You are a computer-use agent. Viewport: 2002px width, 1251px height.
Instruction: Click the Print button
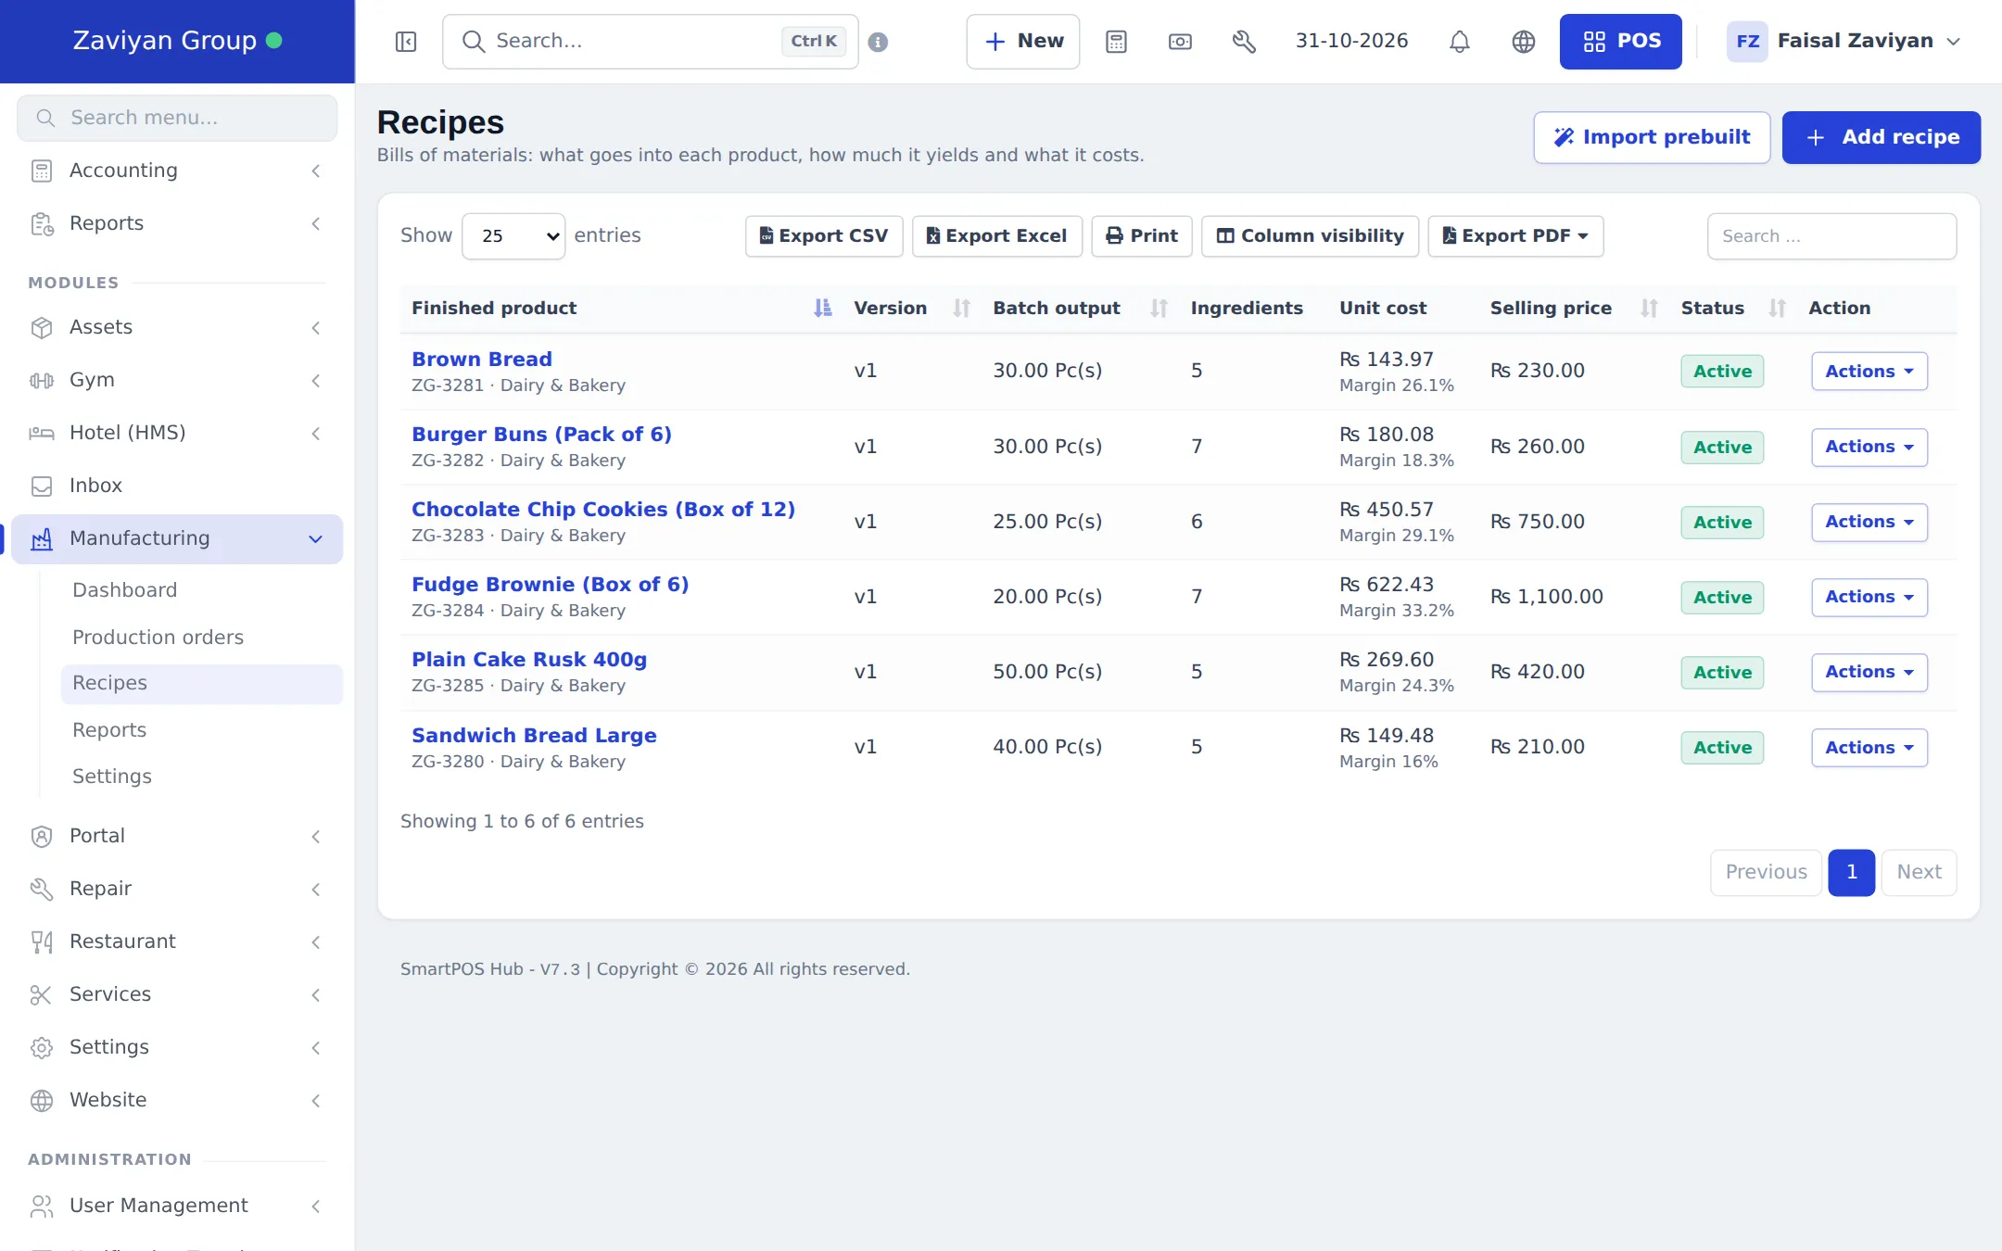[1142, 236]
